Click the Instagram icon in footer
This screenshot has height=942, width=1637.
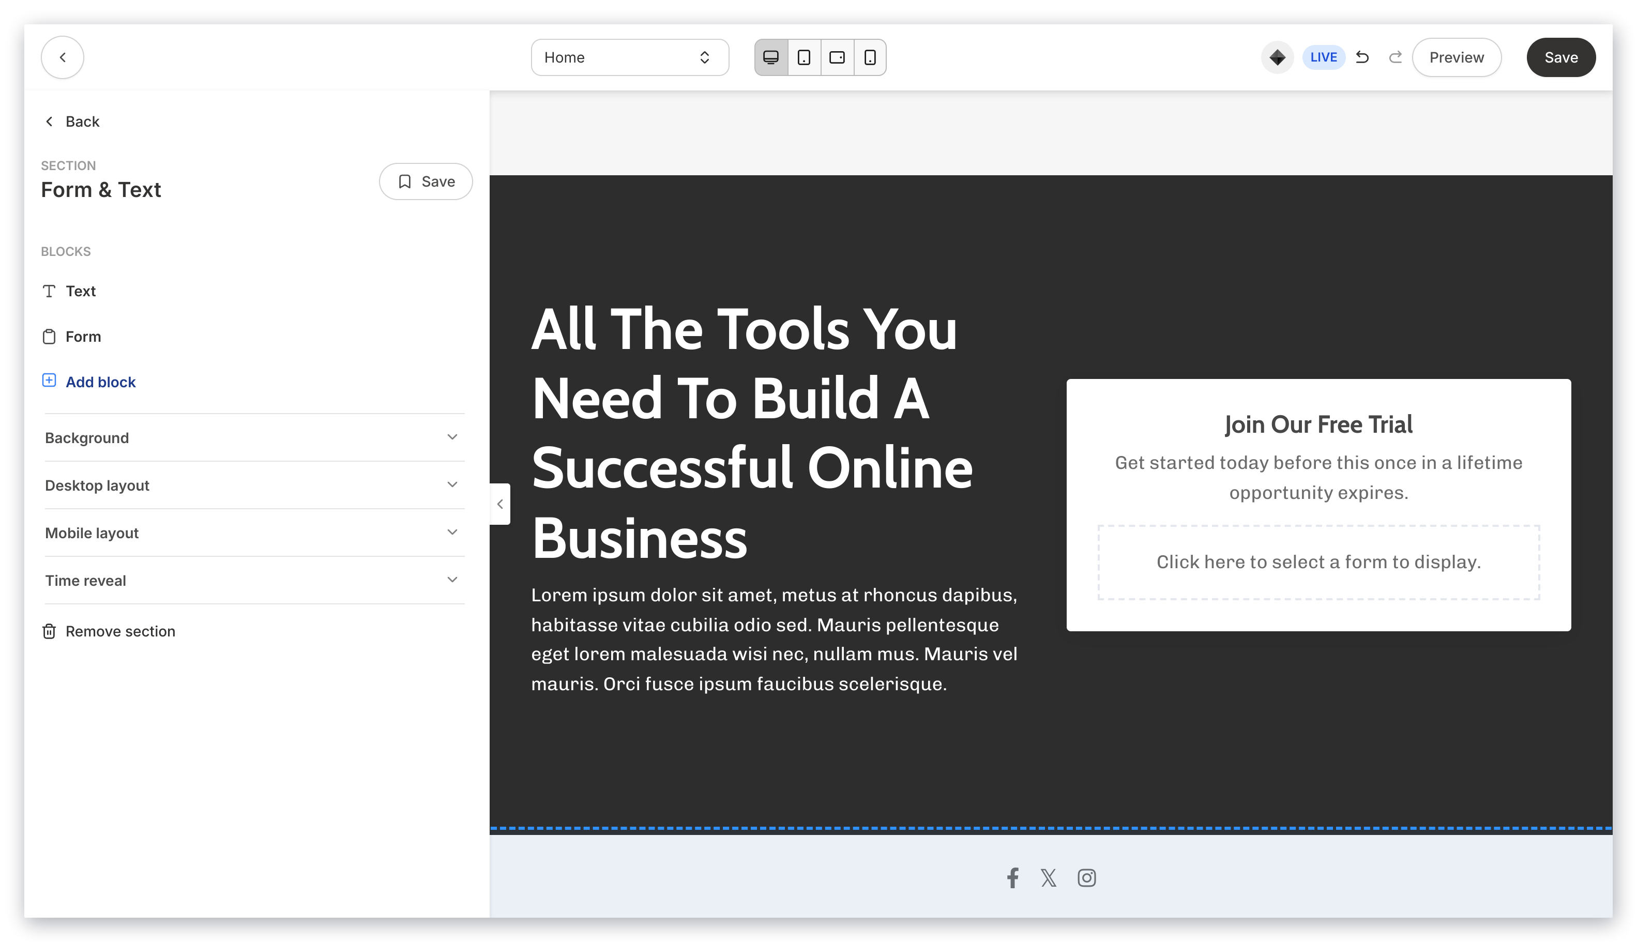pos(1086,878)
